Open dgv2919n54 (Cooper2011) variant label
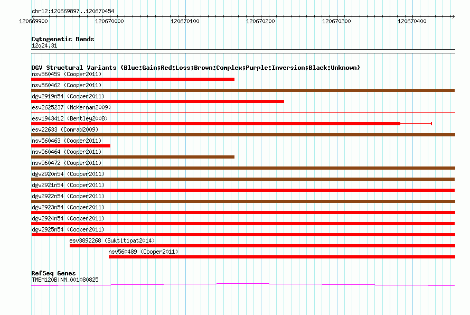470x315 pixels. point(68,96)
